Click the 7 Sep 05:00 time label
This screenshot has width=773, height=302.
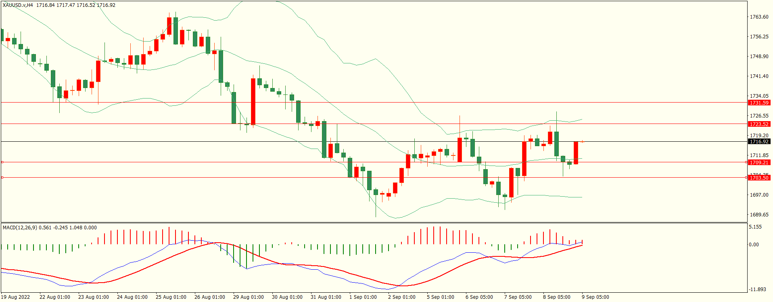518,297
